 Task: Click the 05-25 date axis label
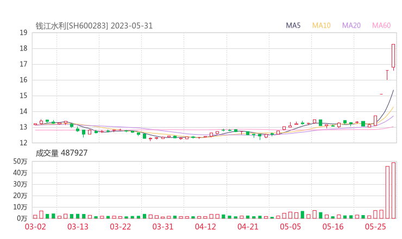(375, 227)
